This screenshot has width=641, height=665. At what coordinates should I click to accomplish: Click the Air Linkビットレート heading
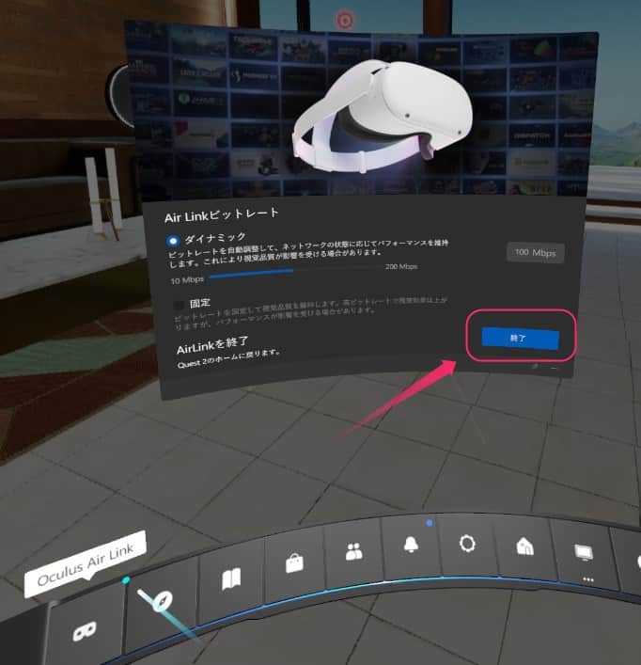coord(222,214)
